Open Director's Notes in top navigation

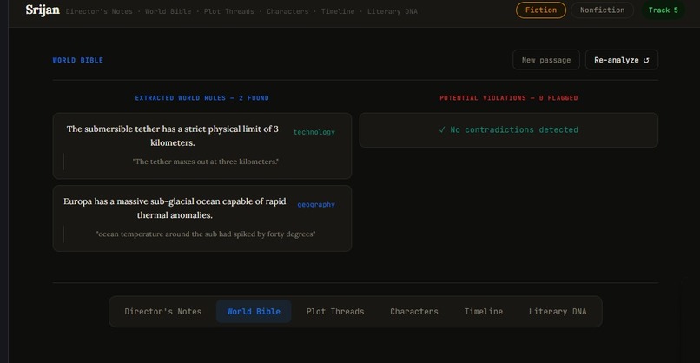[x=99, y=11]
